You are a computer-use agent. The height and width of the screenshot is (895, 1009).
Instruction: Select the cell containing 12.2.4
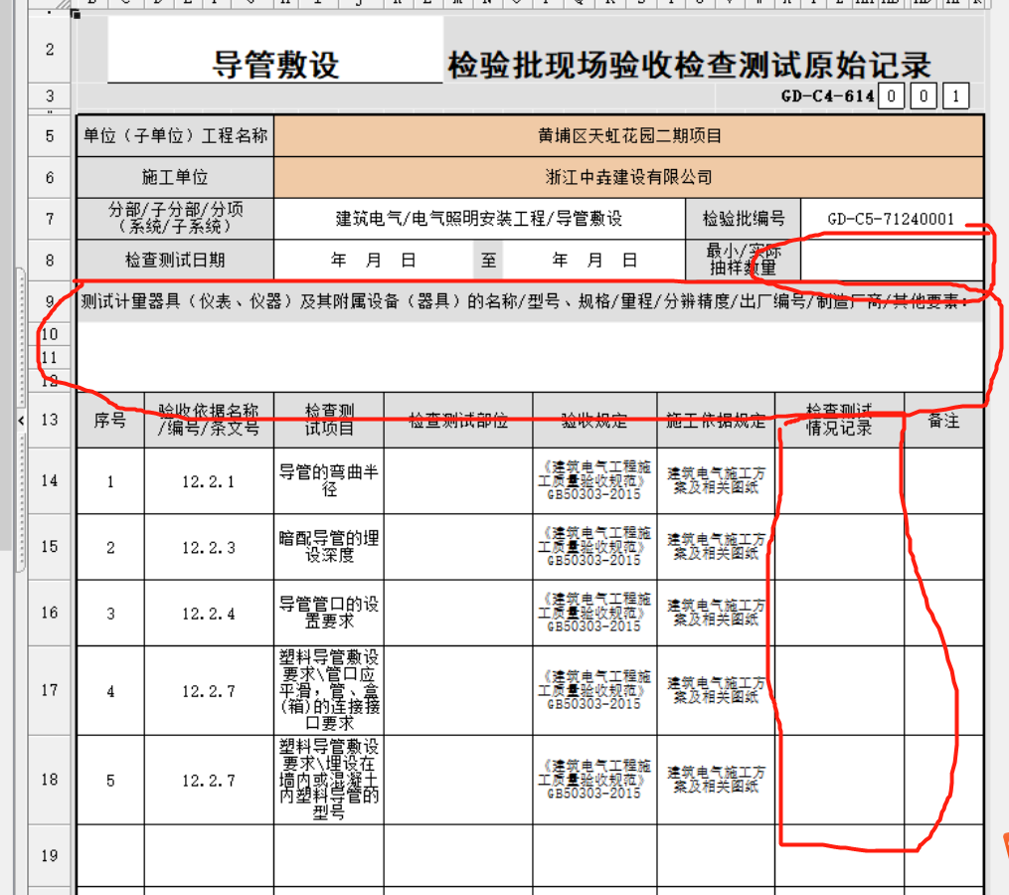point(208,614)
